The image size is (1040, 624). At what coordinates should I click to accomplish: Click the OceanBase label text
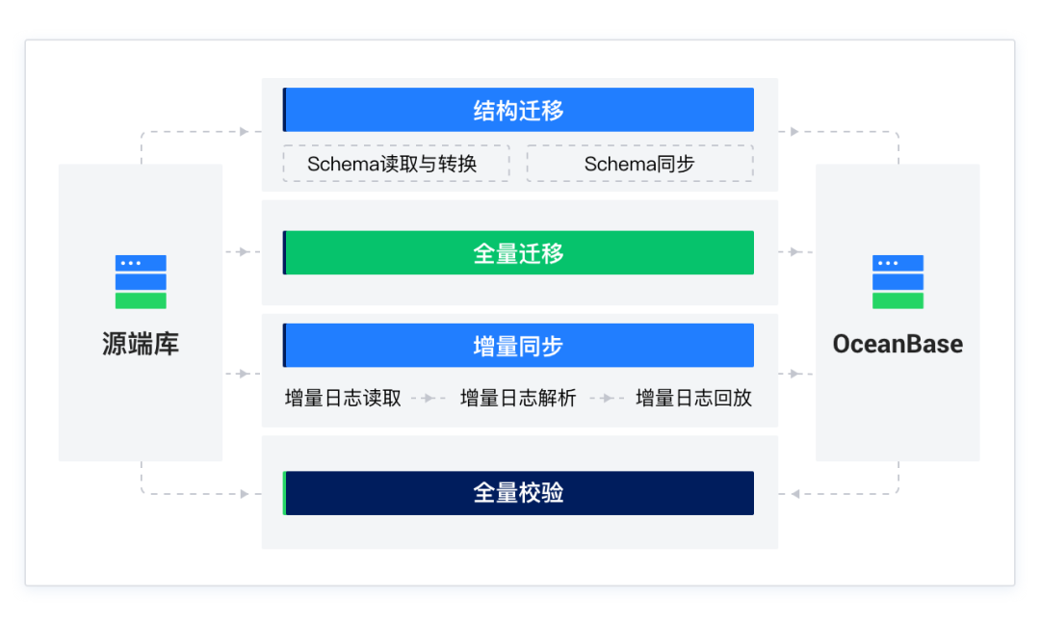point(897,344)
